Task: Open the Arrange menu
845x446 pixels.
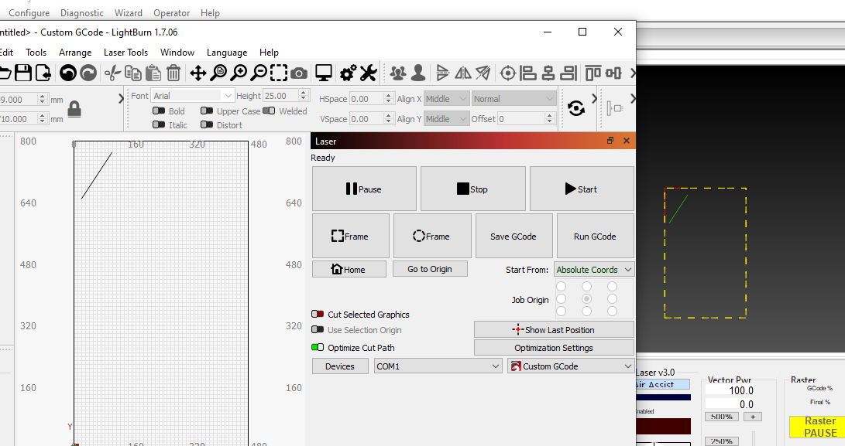Action: pyautogui.click(x=75, y=53)
